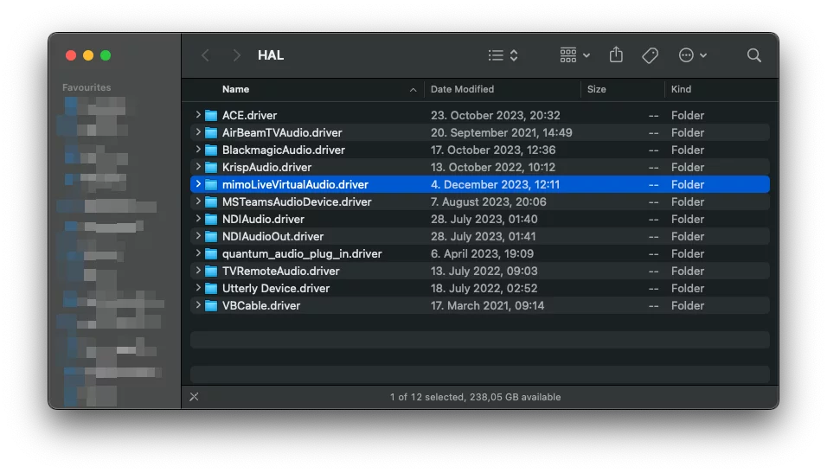Screen dimensions: 827x473
Task: Expand the Utterly Device.driver folder
Action: 198,288
